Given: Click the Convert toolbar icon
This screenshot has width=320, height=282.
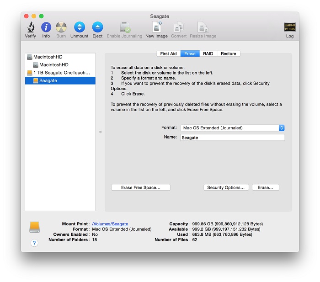Looking at the screenshot, I should [x=179, y=27].
